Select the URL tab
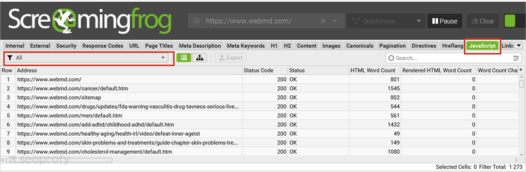 (134, 45)
